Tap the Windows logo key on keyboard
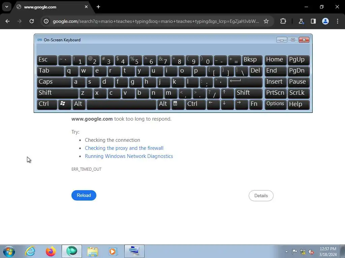This screenshot has width=345, height=258. click(x=65, y=104)
